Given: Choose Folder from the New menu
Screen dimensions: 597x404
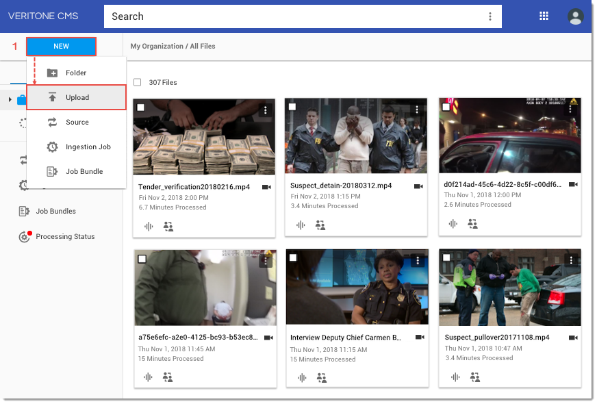Looking at the screenshot, I should (75, 73).
